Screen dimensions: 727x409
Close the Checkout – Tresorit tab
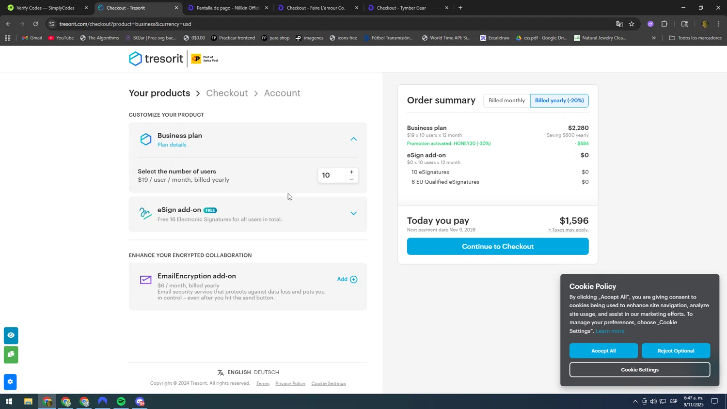tap(176, 8)
